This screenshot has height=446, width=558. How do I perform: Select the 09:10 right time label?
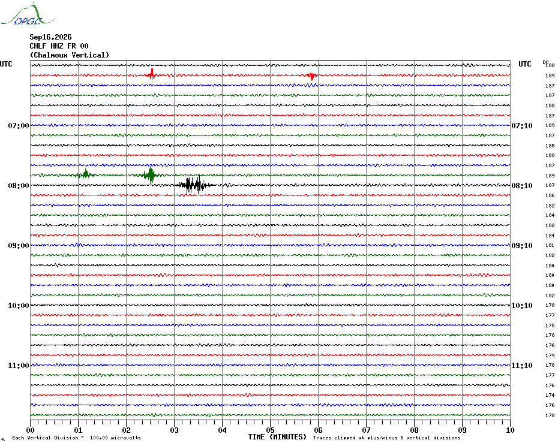522,246
